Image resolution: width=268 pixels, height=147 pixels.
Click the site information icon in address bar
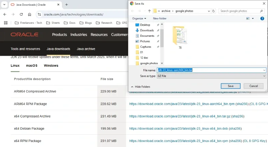tap(39, 14)
